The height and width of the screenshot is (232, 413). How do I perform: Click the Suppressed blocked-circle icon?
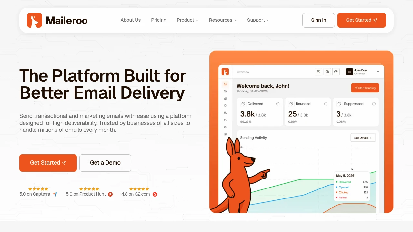[x=339, y=104]
